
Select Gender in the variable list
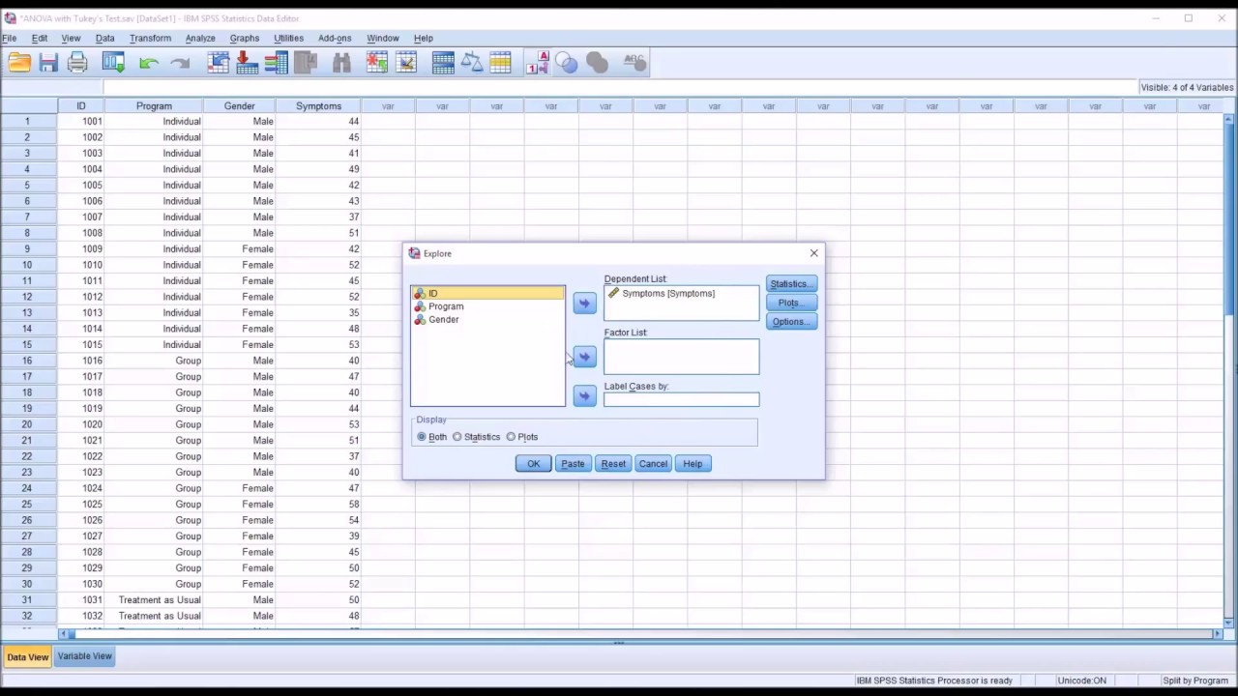(x=487, y=319)
